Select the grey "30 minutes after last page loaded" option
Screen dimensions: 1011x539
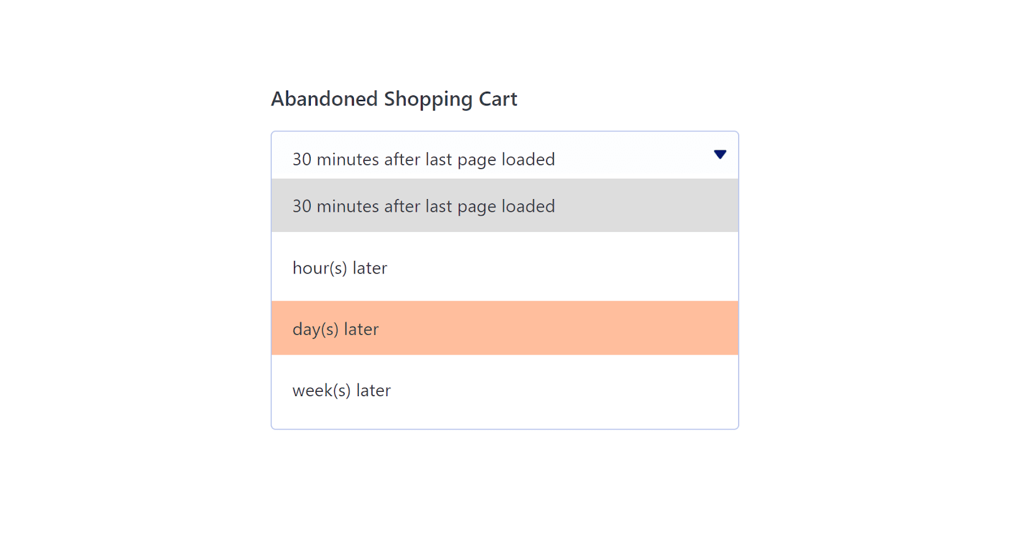pyautogui.click(x=505, y=205)
